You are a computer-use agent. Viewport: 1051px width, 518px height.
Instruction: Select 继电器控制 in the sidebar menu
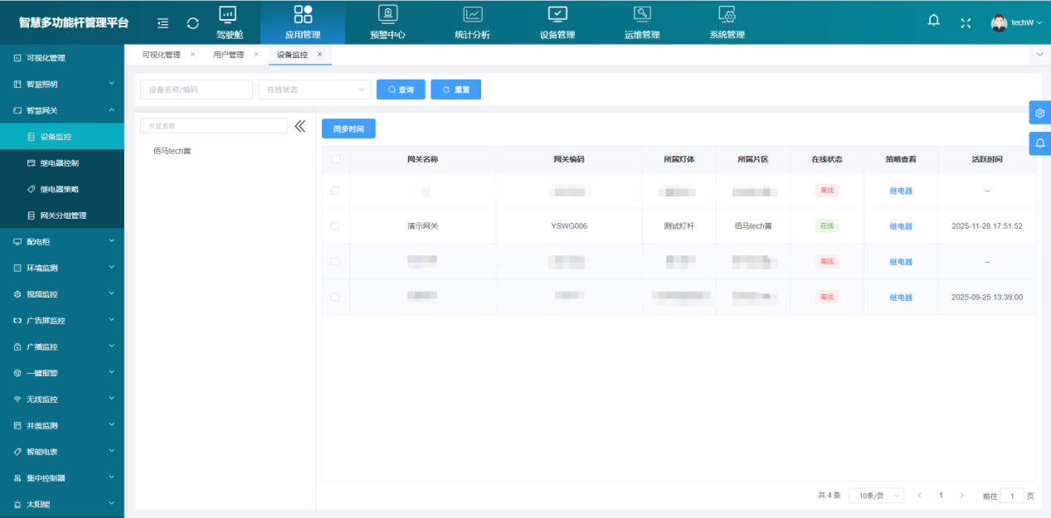click(x=71, y=163)
